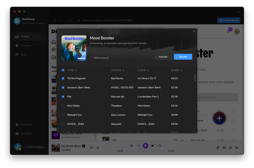Click artist Zara Larsson in the list

tap(118, 115)
